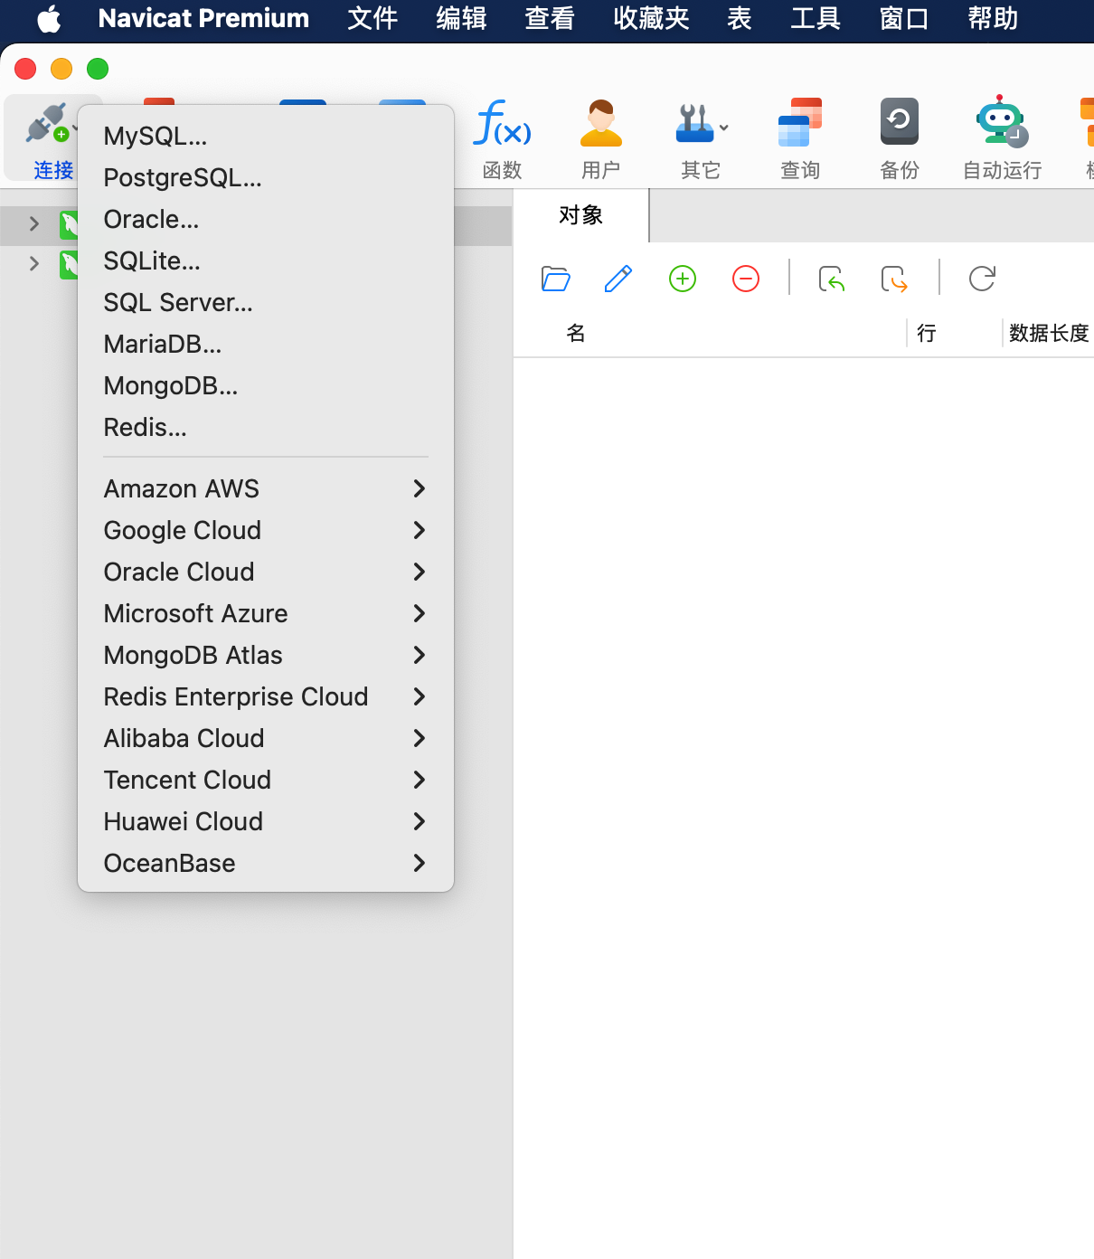The image size is (1094, 1259).
Task: Sort by the 数据长度 (Data Length) column header
Action: (x=1049, y=334)
